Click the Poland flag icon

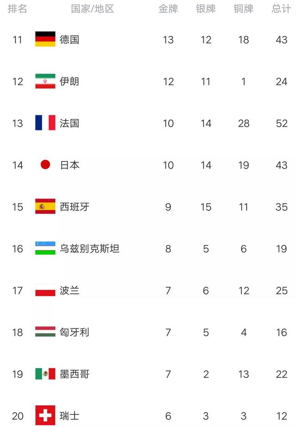(45, 290)
